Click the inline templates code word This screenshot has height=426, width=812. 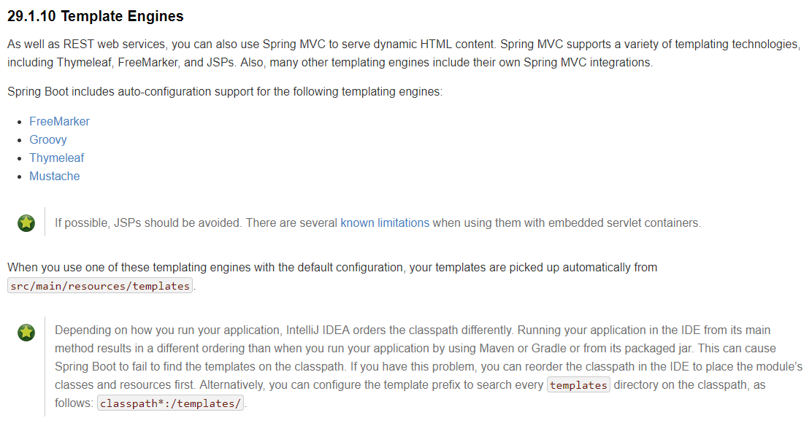(x=578, y=385)
